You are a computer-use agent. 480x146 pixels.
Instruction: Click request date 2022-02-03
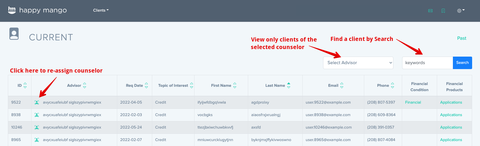tap(131, 115)
